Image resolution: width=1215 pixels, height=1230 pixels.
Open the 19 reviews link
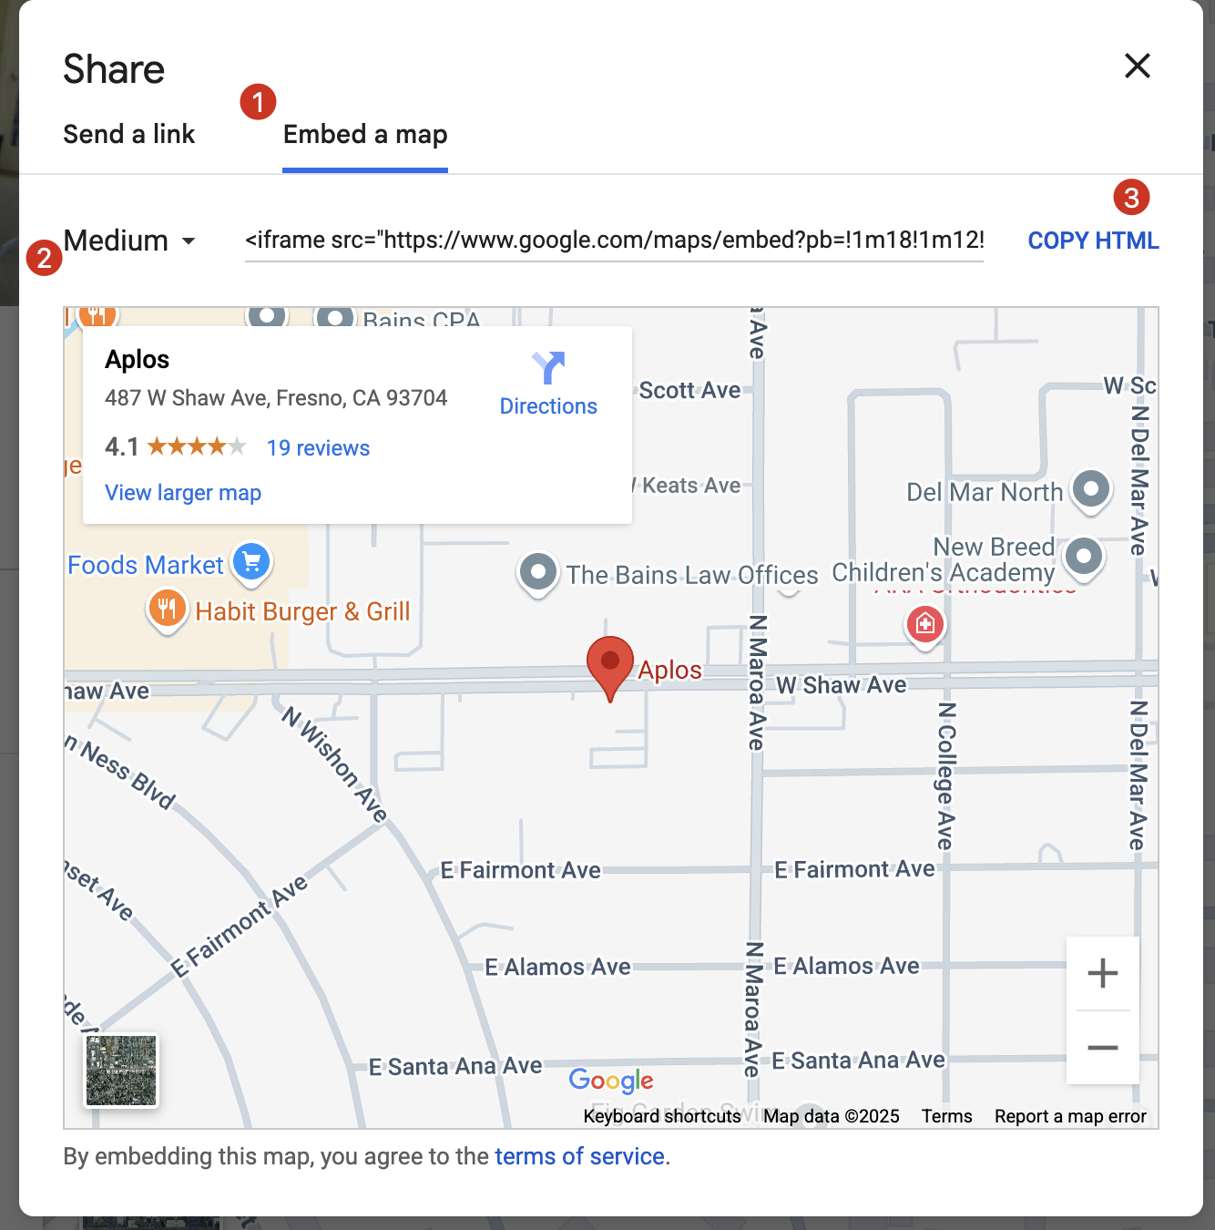coord(318,448)
